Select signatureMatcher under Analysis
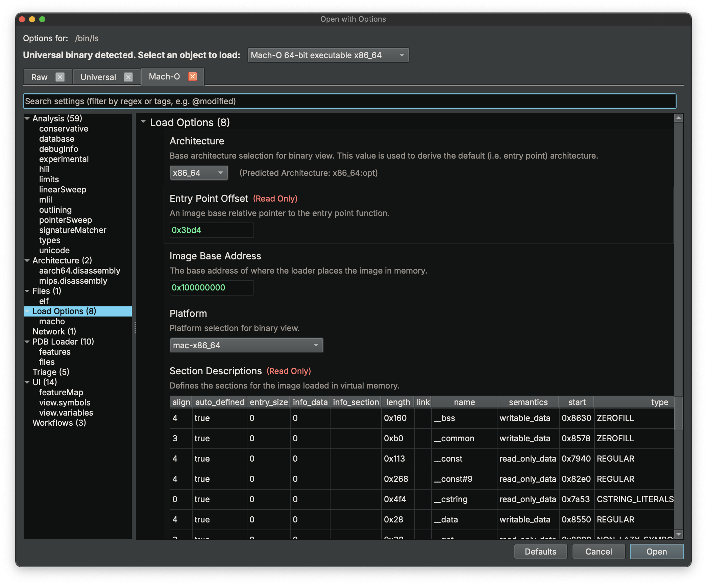This screenshot has height=585, width=707. (73, 230)
